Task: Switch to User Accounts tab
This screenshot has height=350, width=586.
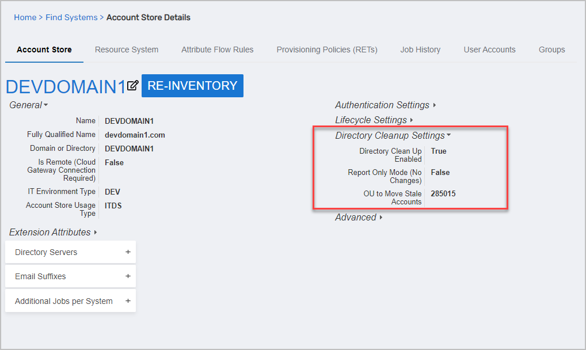Action: click(489, 50)
